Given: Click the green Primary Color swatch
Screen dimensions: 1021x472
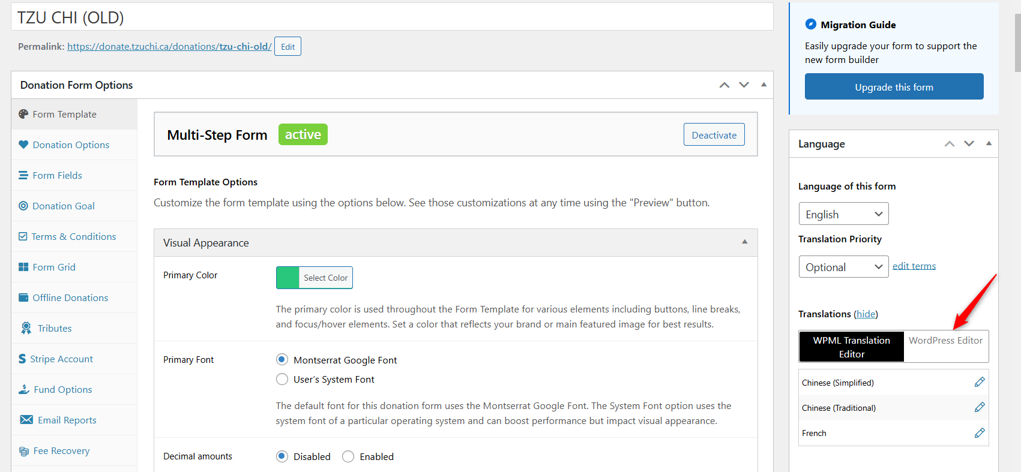Looking at the screenshot, I should [x=288, y=278].
